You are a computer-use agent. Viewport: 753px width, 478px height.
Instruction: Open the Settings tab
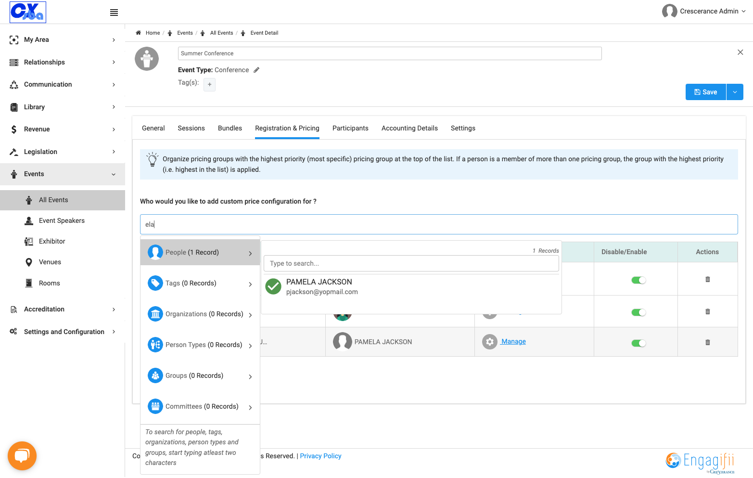click(463, 128)
